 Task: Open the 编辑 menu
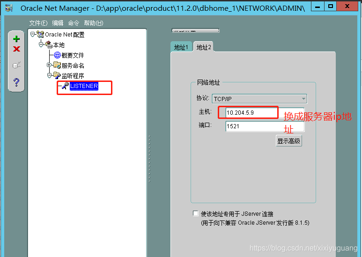coord(58,23)
